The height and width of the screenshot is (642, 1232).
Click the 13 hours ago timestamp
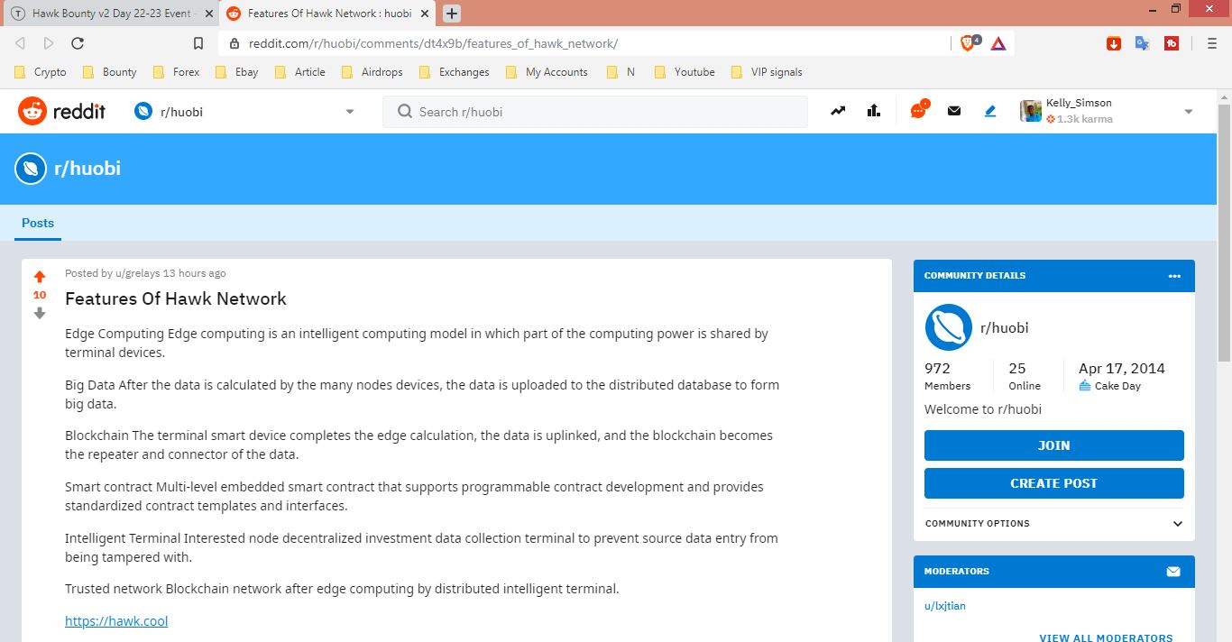tap(195, 273)
